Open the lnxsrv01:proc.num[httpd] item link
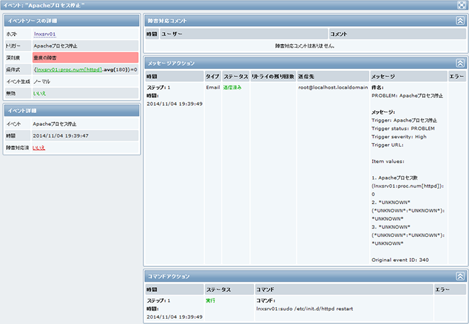 pyautogui.click(x=69, y=70)
